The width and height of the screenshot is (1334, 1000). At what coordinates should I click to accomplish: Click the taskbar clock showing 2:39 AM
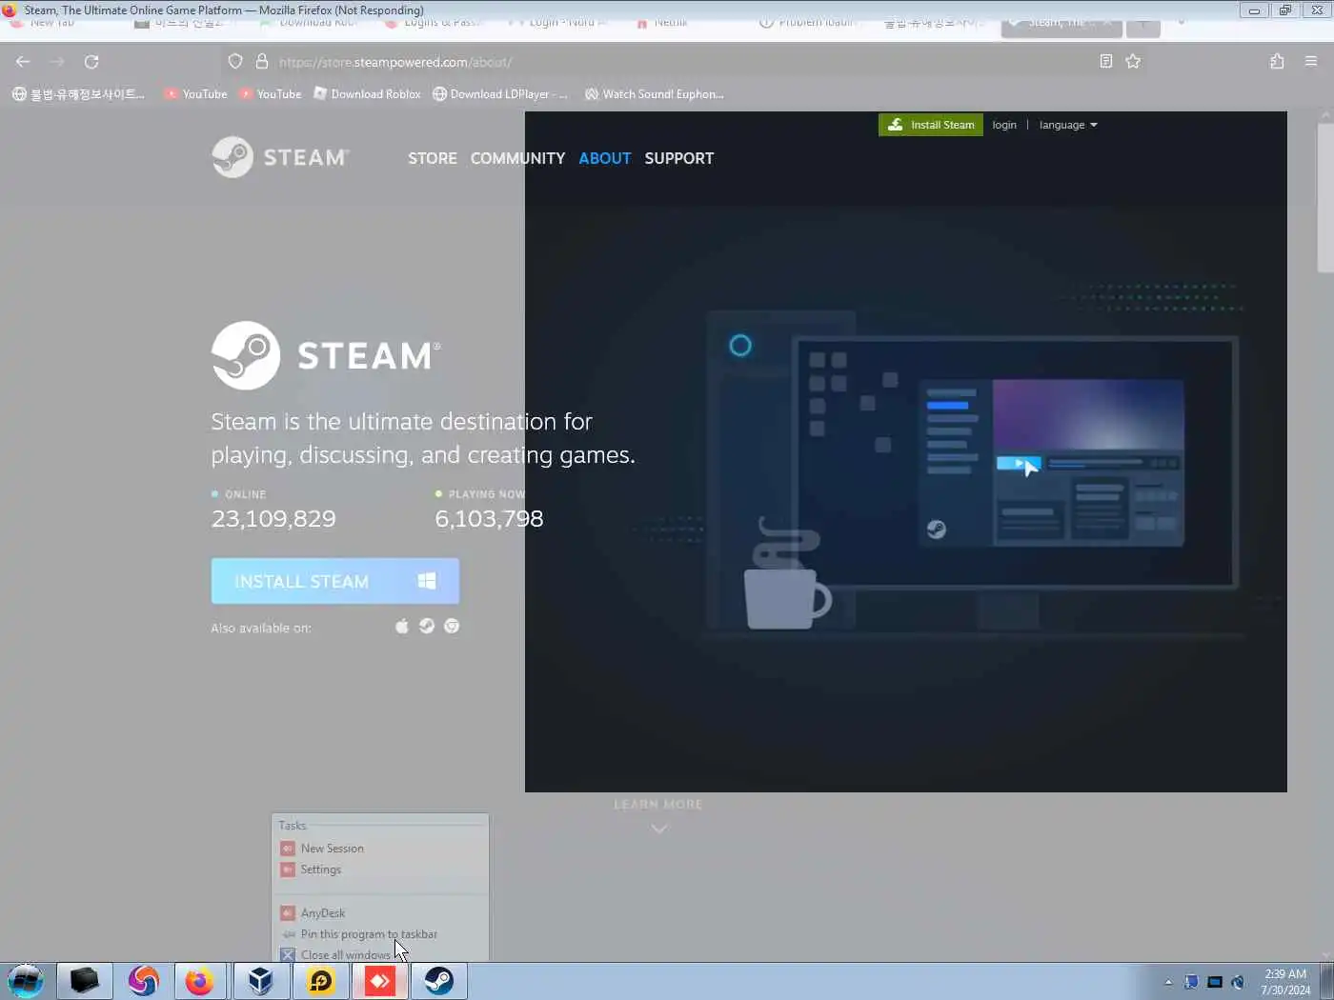1285,982
